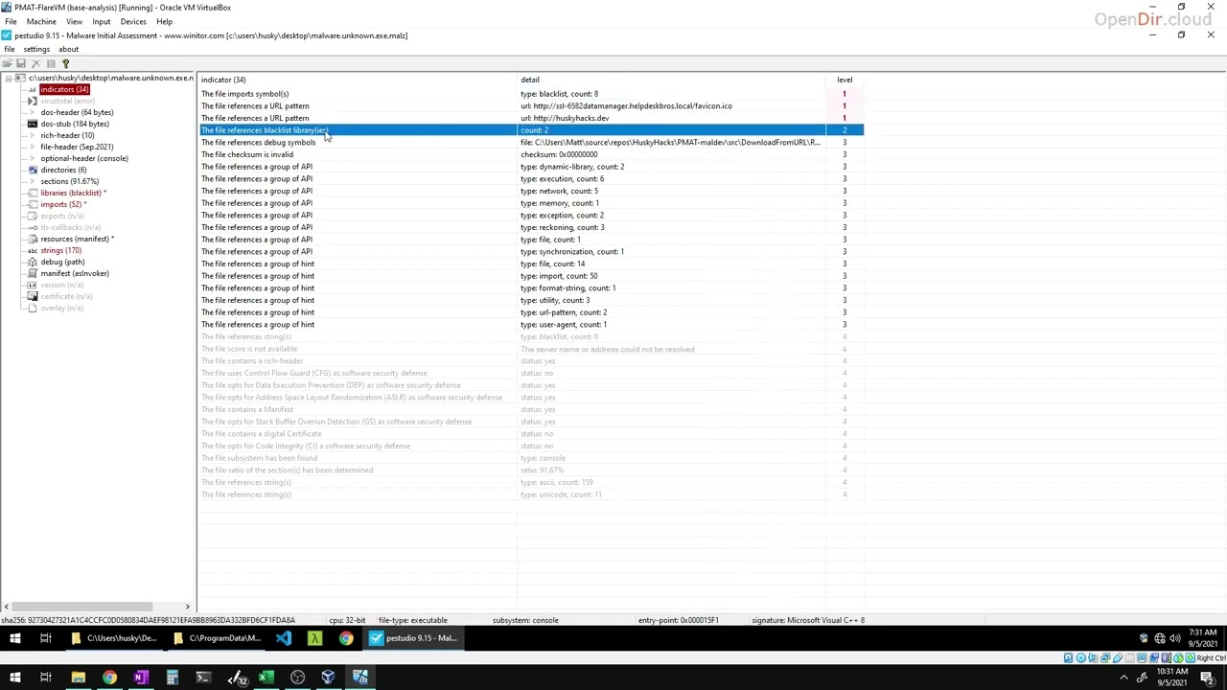Open host OBS Studio taskbar icon
The width and height of the screenshot is (1227, 690).
coord(298,678)
